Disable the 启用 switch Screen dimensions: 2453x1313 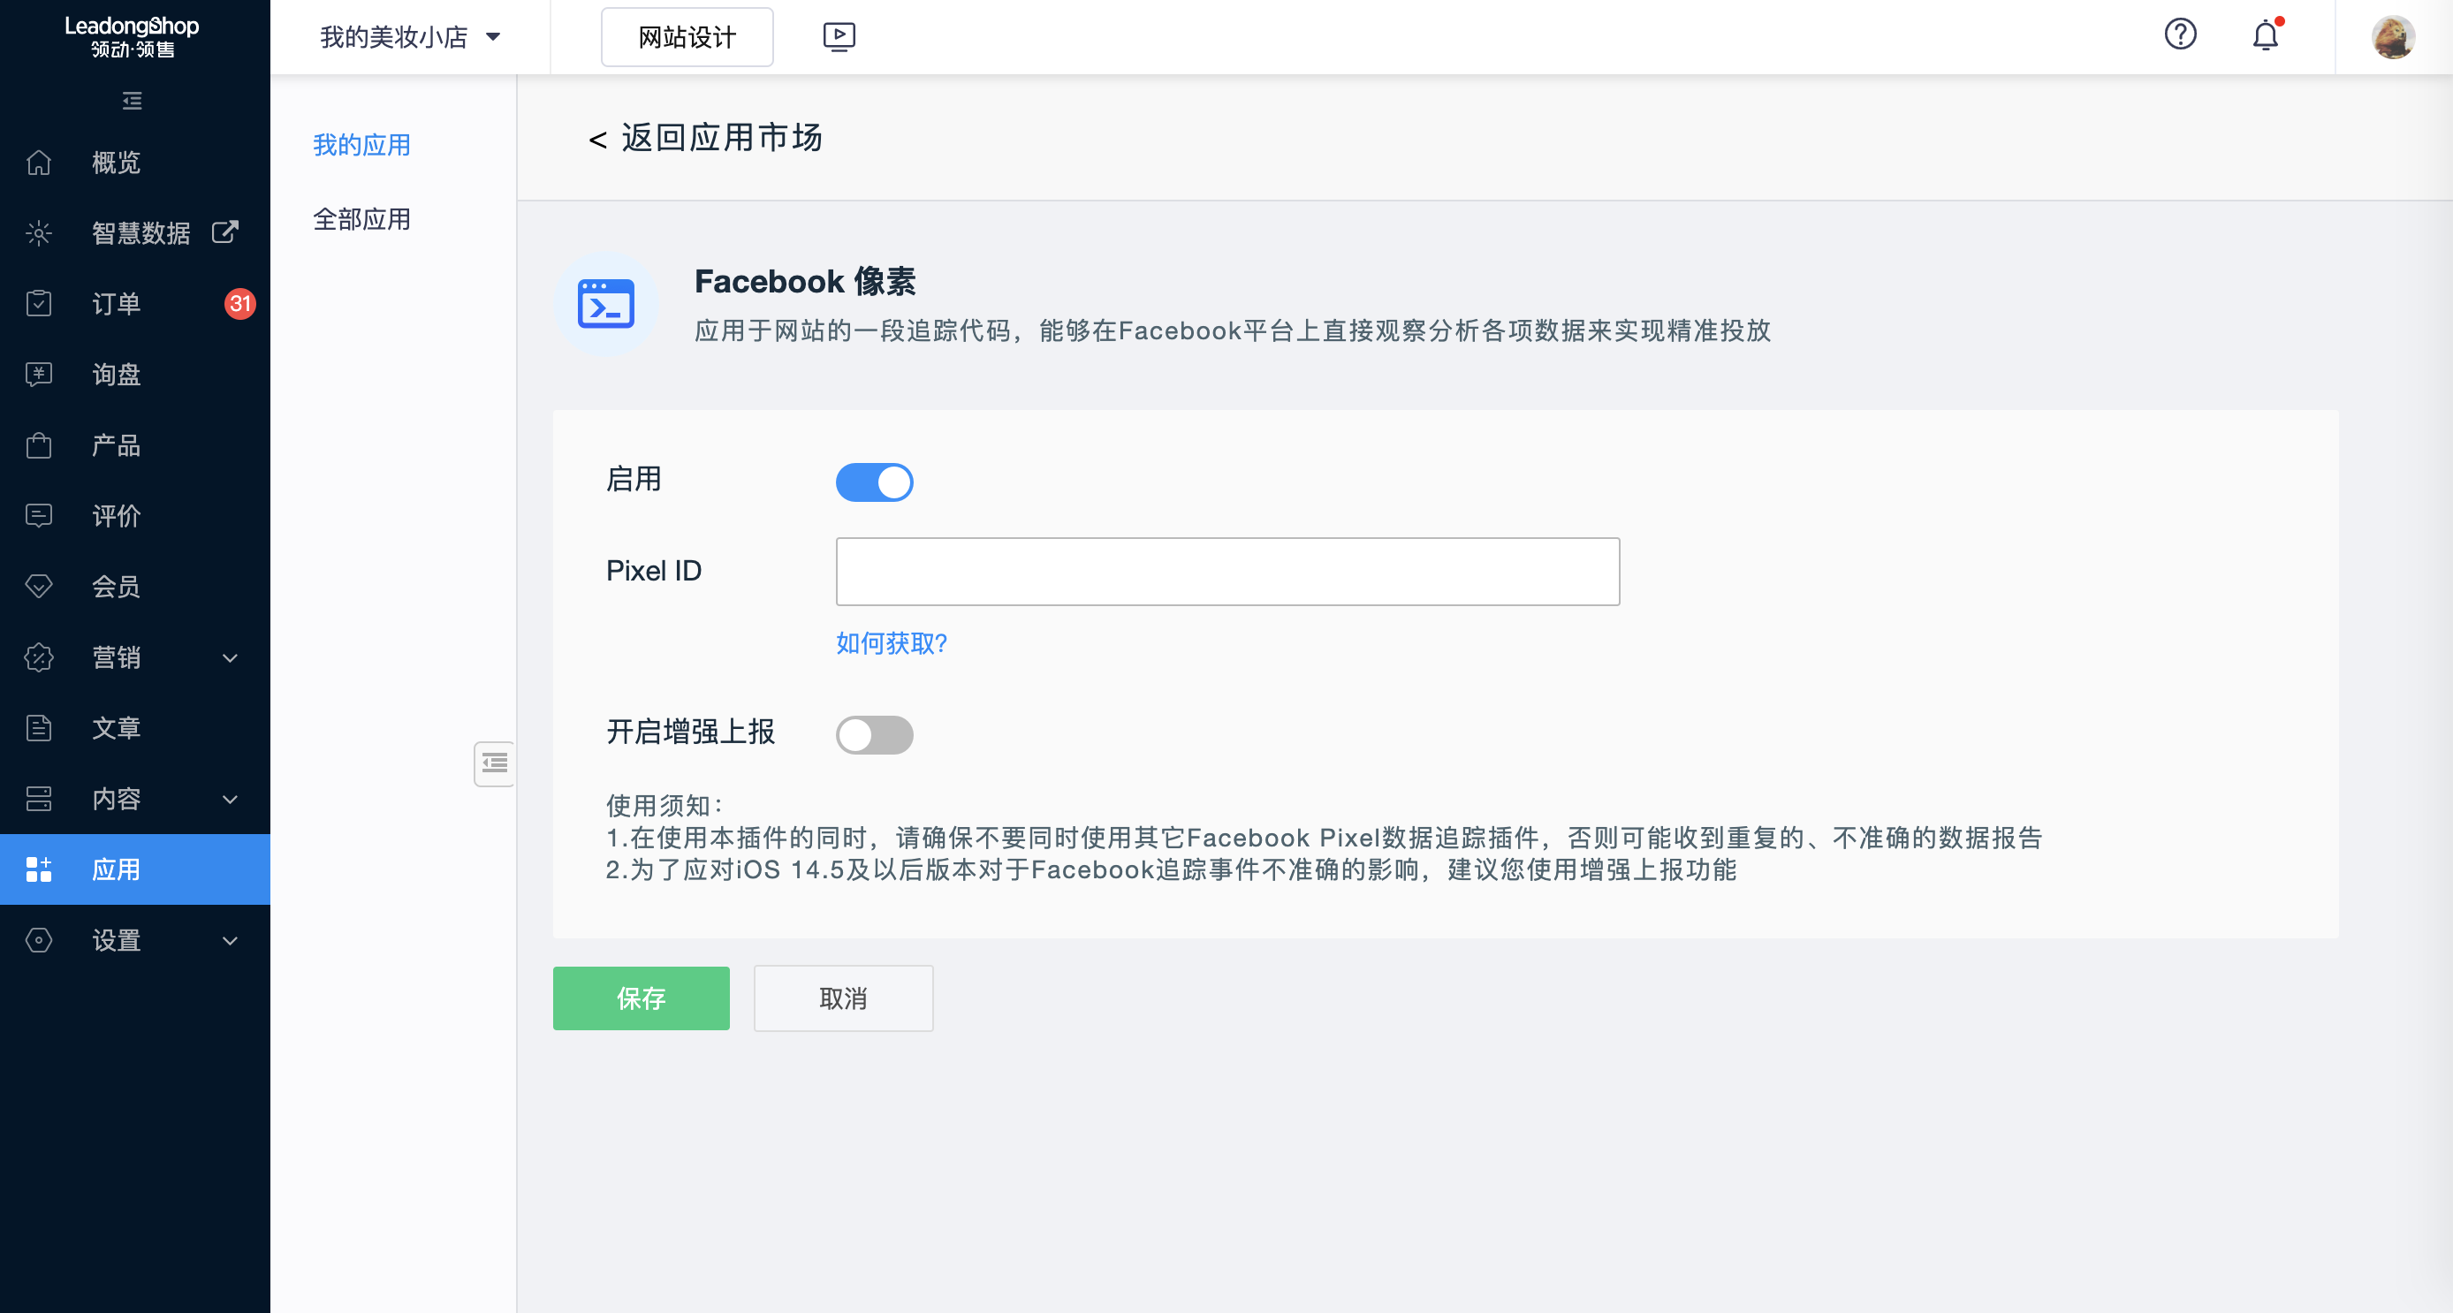click(874, 482)
